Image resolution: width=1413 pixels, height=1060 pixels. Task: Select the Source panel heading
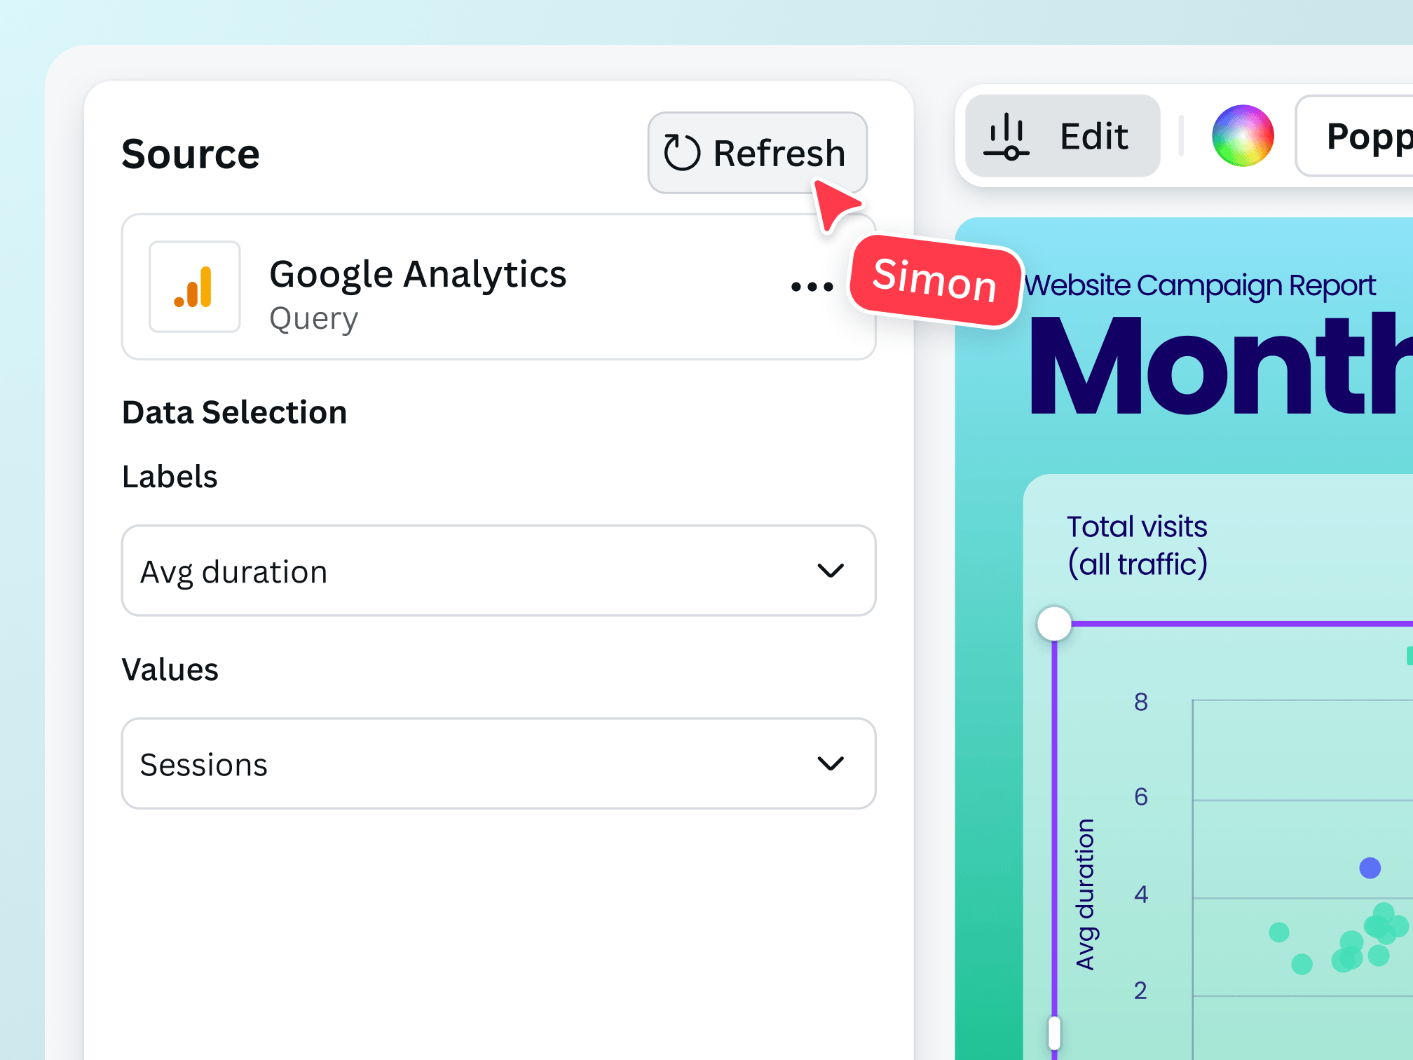pyautogui.click(x=190, y=153)
